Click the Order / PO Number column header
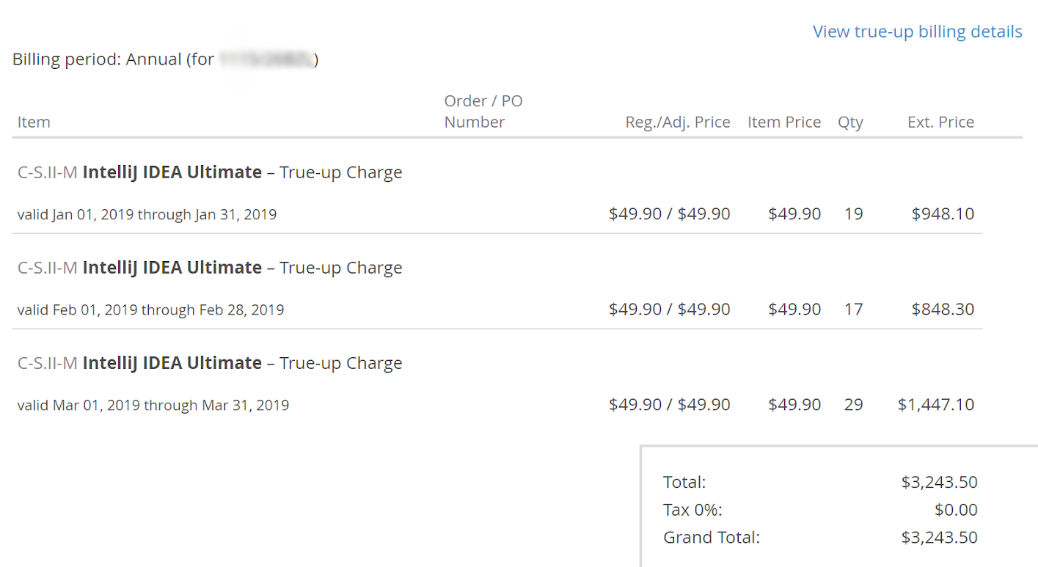1038x567 pixels. tap(483, 111)
